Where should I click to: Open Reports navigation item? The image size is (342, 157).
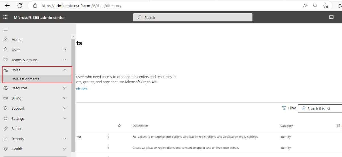35,139
